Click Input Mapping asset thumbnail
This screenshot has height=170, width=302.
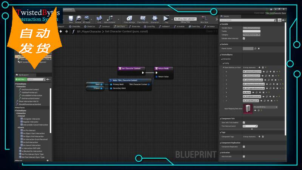click(x=248, y=109)
